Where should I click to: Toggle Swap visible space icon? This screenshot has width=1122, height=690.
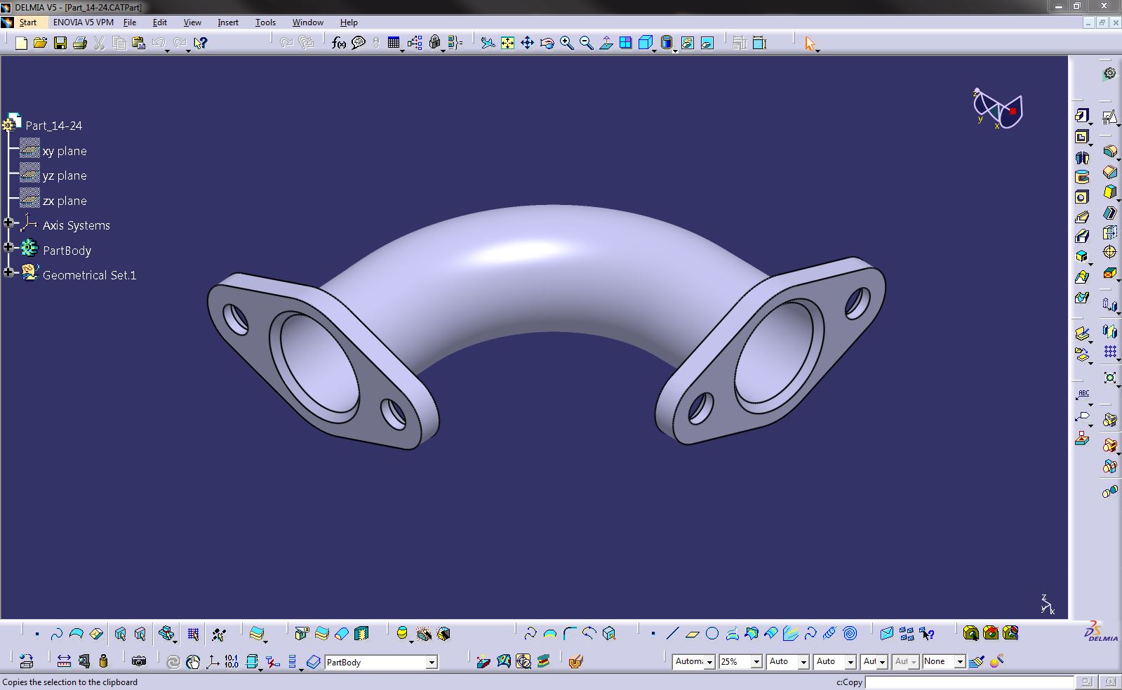(x=707, y=44)
